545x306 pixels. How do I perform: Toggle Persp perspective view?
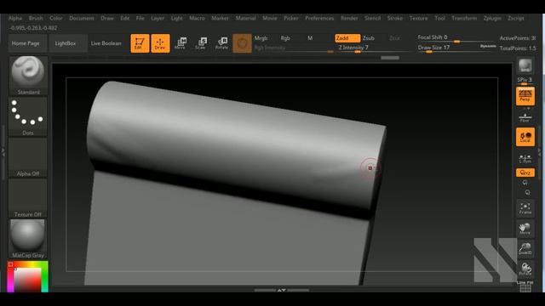525,95
